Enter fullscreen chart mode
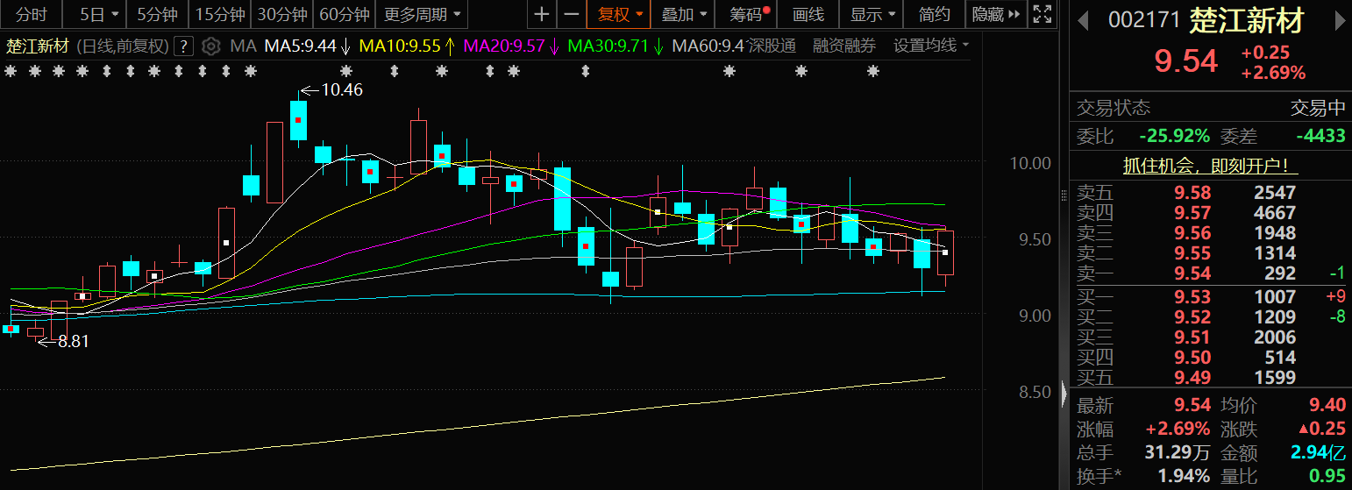 1042,14
